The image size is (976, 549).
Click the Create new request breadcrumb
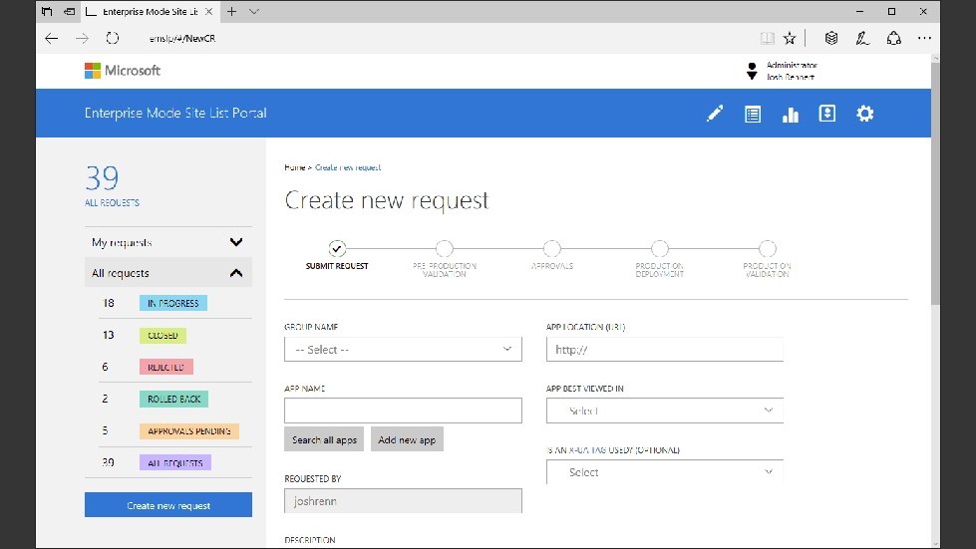tap(348, 167)
